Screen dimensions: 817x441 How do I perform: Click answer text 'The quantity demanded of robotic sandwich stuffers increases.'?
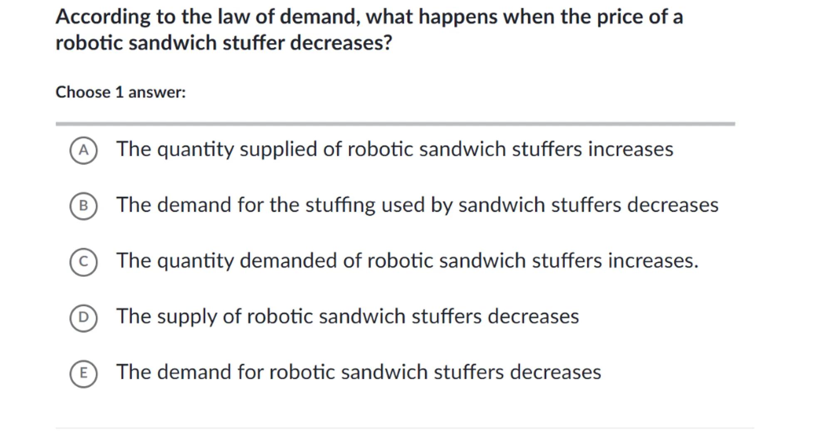(x=407, y=261)
